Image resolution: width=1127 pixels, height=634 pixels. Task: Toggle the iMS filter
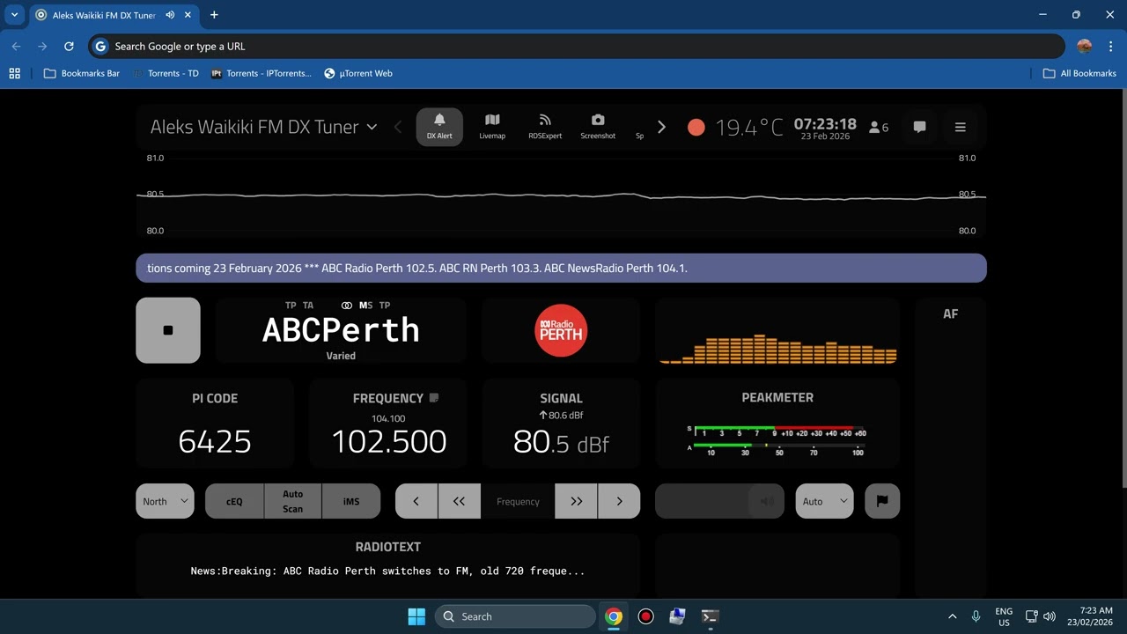(x=351, y=501)
